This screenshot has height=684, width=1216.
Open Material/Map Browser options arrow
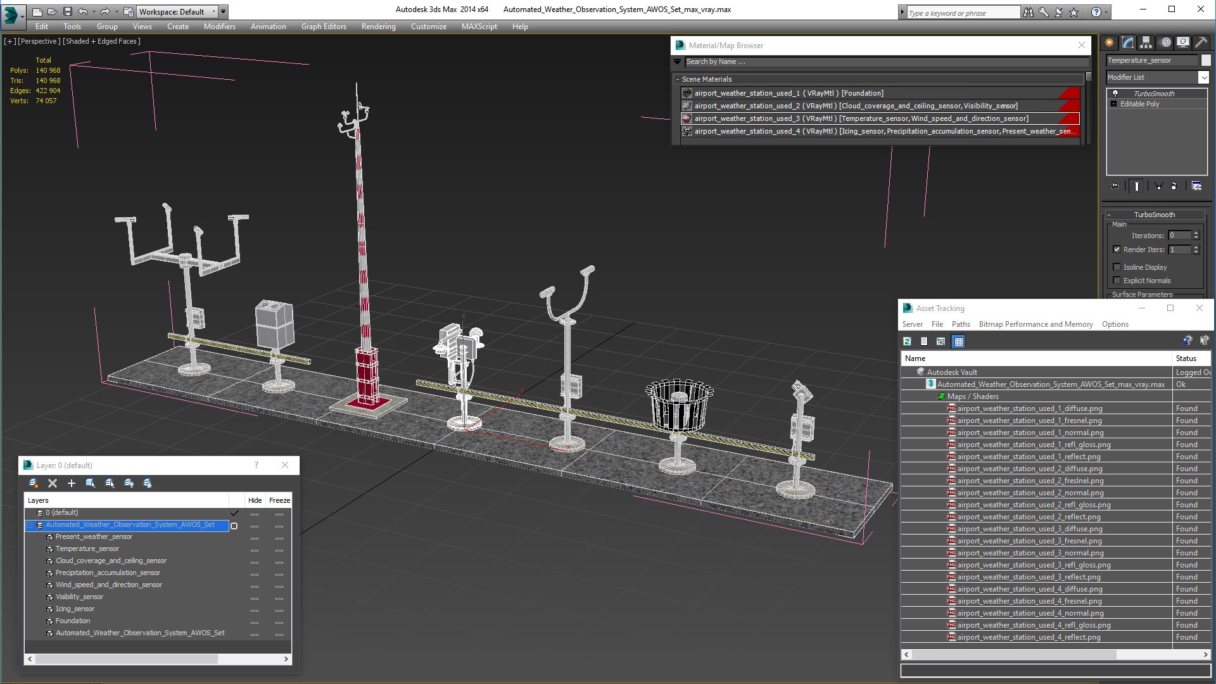tap(678, 62)
